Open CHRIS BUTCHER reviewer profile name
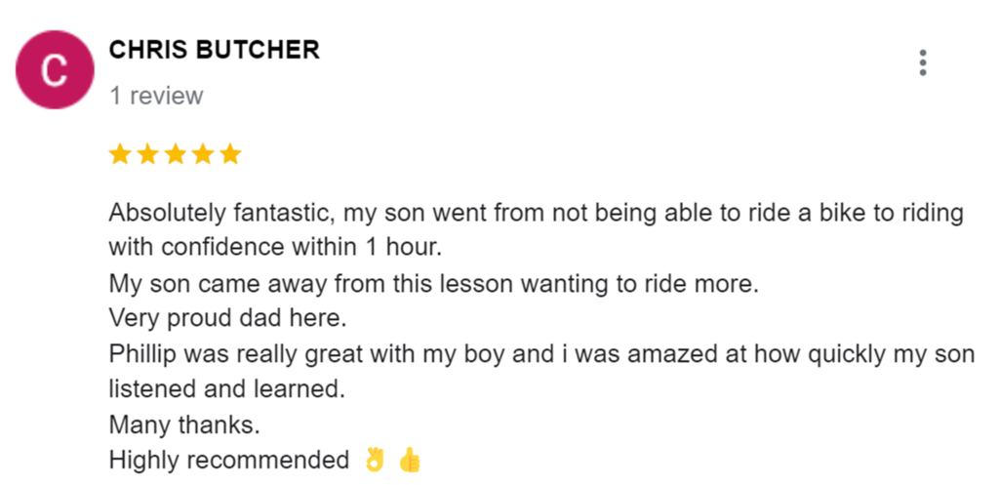The width and height of the screenshot is (999, 485). coord(214,50)
